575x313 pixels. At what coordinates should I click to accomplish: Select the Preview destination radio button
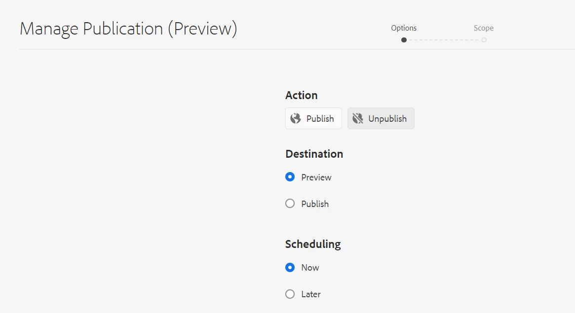(290, 177)
